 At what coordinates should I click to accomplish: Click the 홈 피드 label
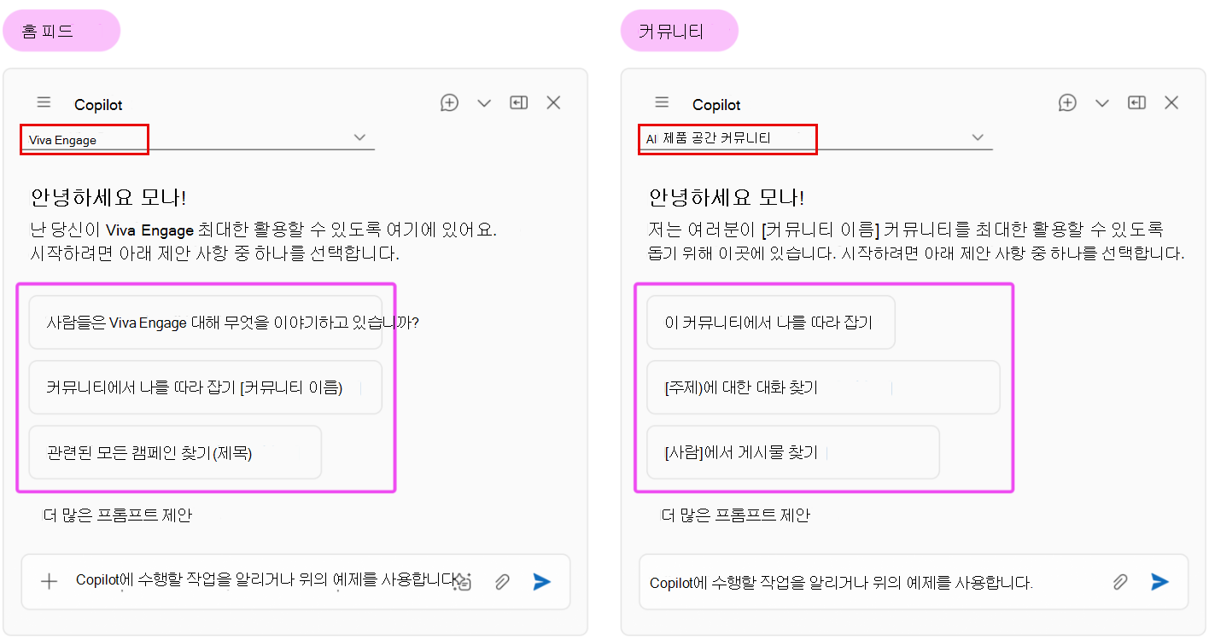pyautogui.click(x=61, y=31)
